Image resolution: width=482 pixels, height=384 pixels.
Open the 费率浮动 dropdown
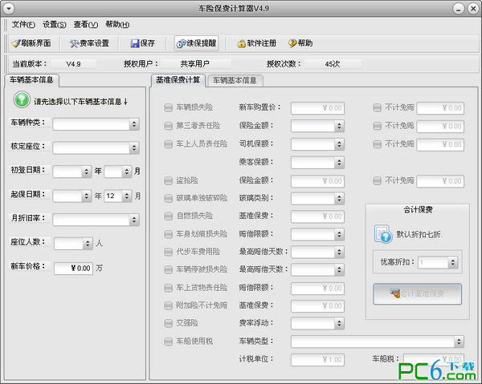pos(317,323)
